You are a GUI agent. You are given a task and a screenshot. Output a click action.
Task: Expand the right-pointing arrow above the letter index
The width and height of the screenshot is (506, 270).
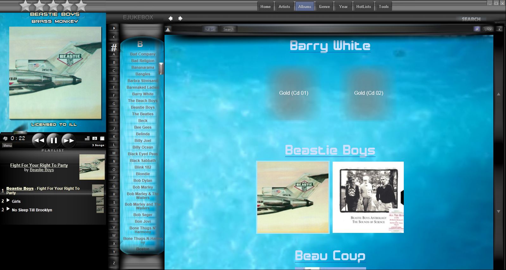click(114, 28)
